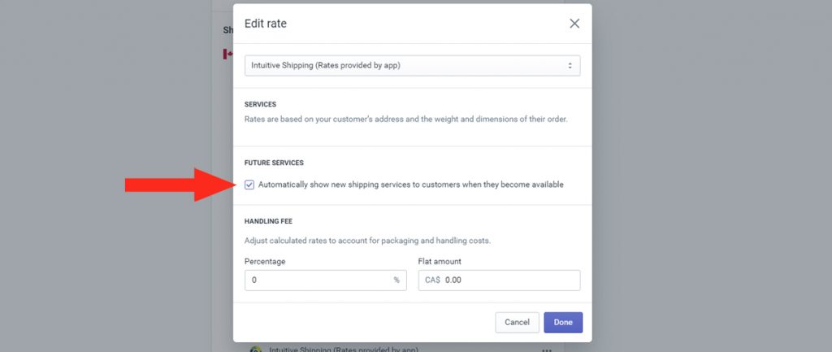Click the Canada flag icon behind dialog

228,54
